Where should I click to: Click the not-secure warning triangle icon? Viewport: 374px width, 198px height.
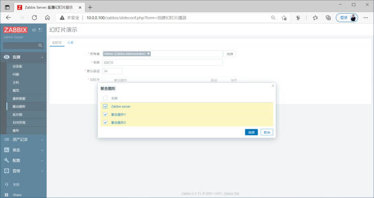click(x=63, y=18)
